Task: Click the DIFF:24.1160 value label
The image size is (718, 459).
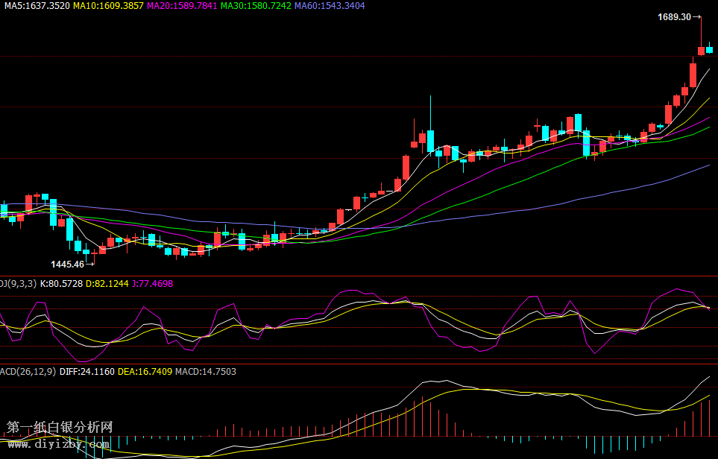Action: [86, 371]
